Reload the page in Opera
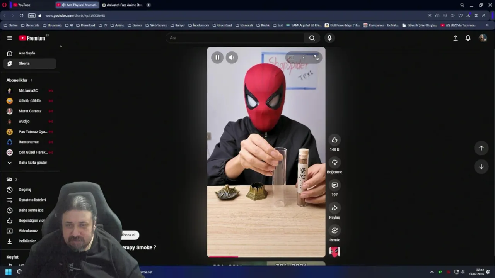 [21, 15]
